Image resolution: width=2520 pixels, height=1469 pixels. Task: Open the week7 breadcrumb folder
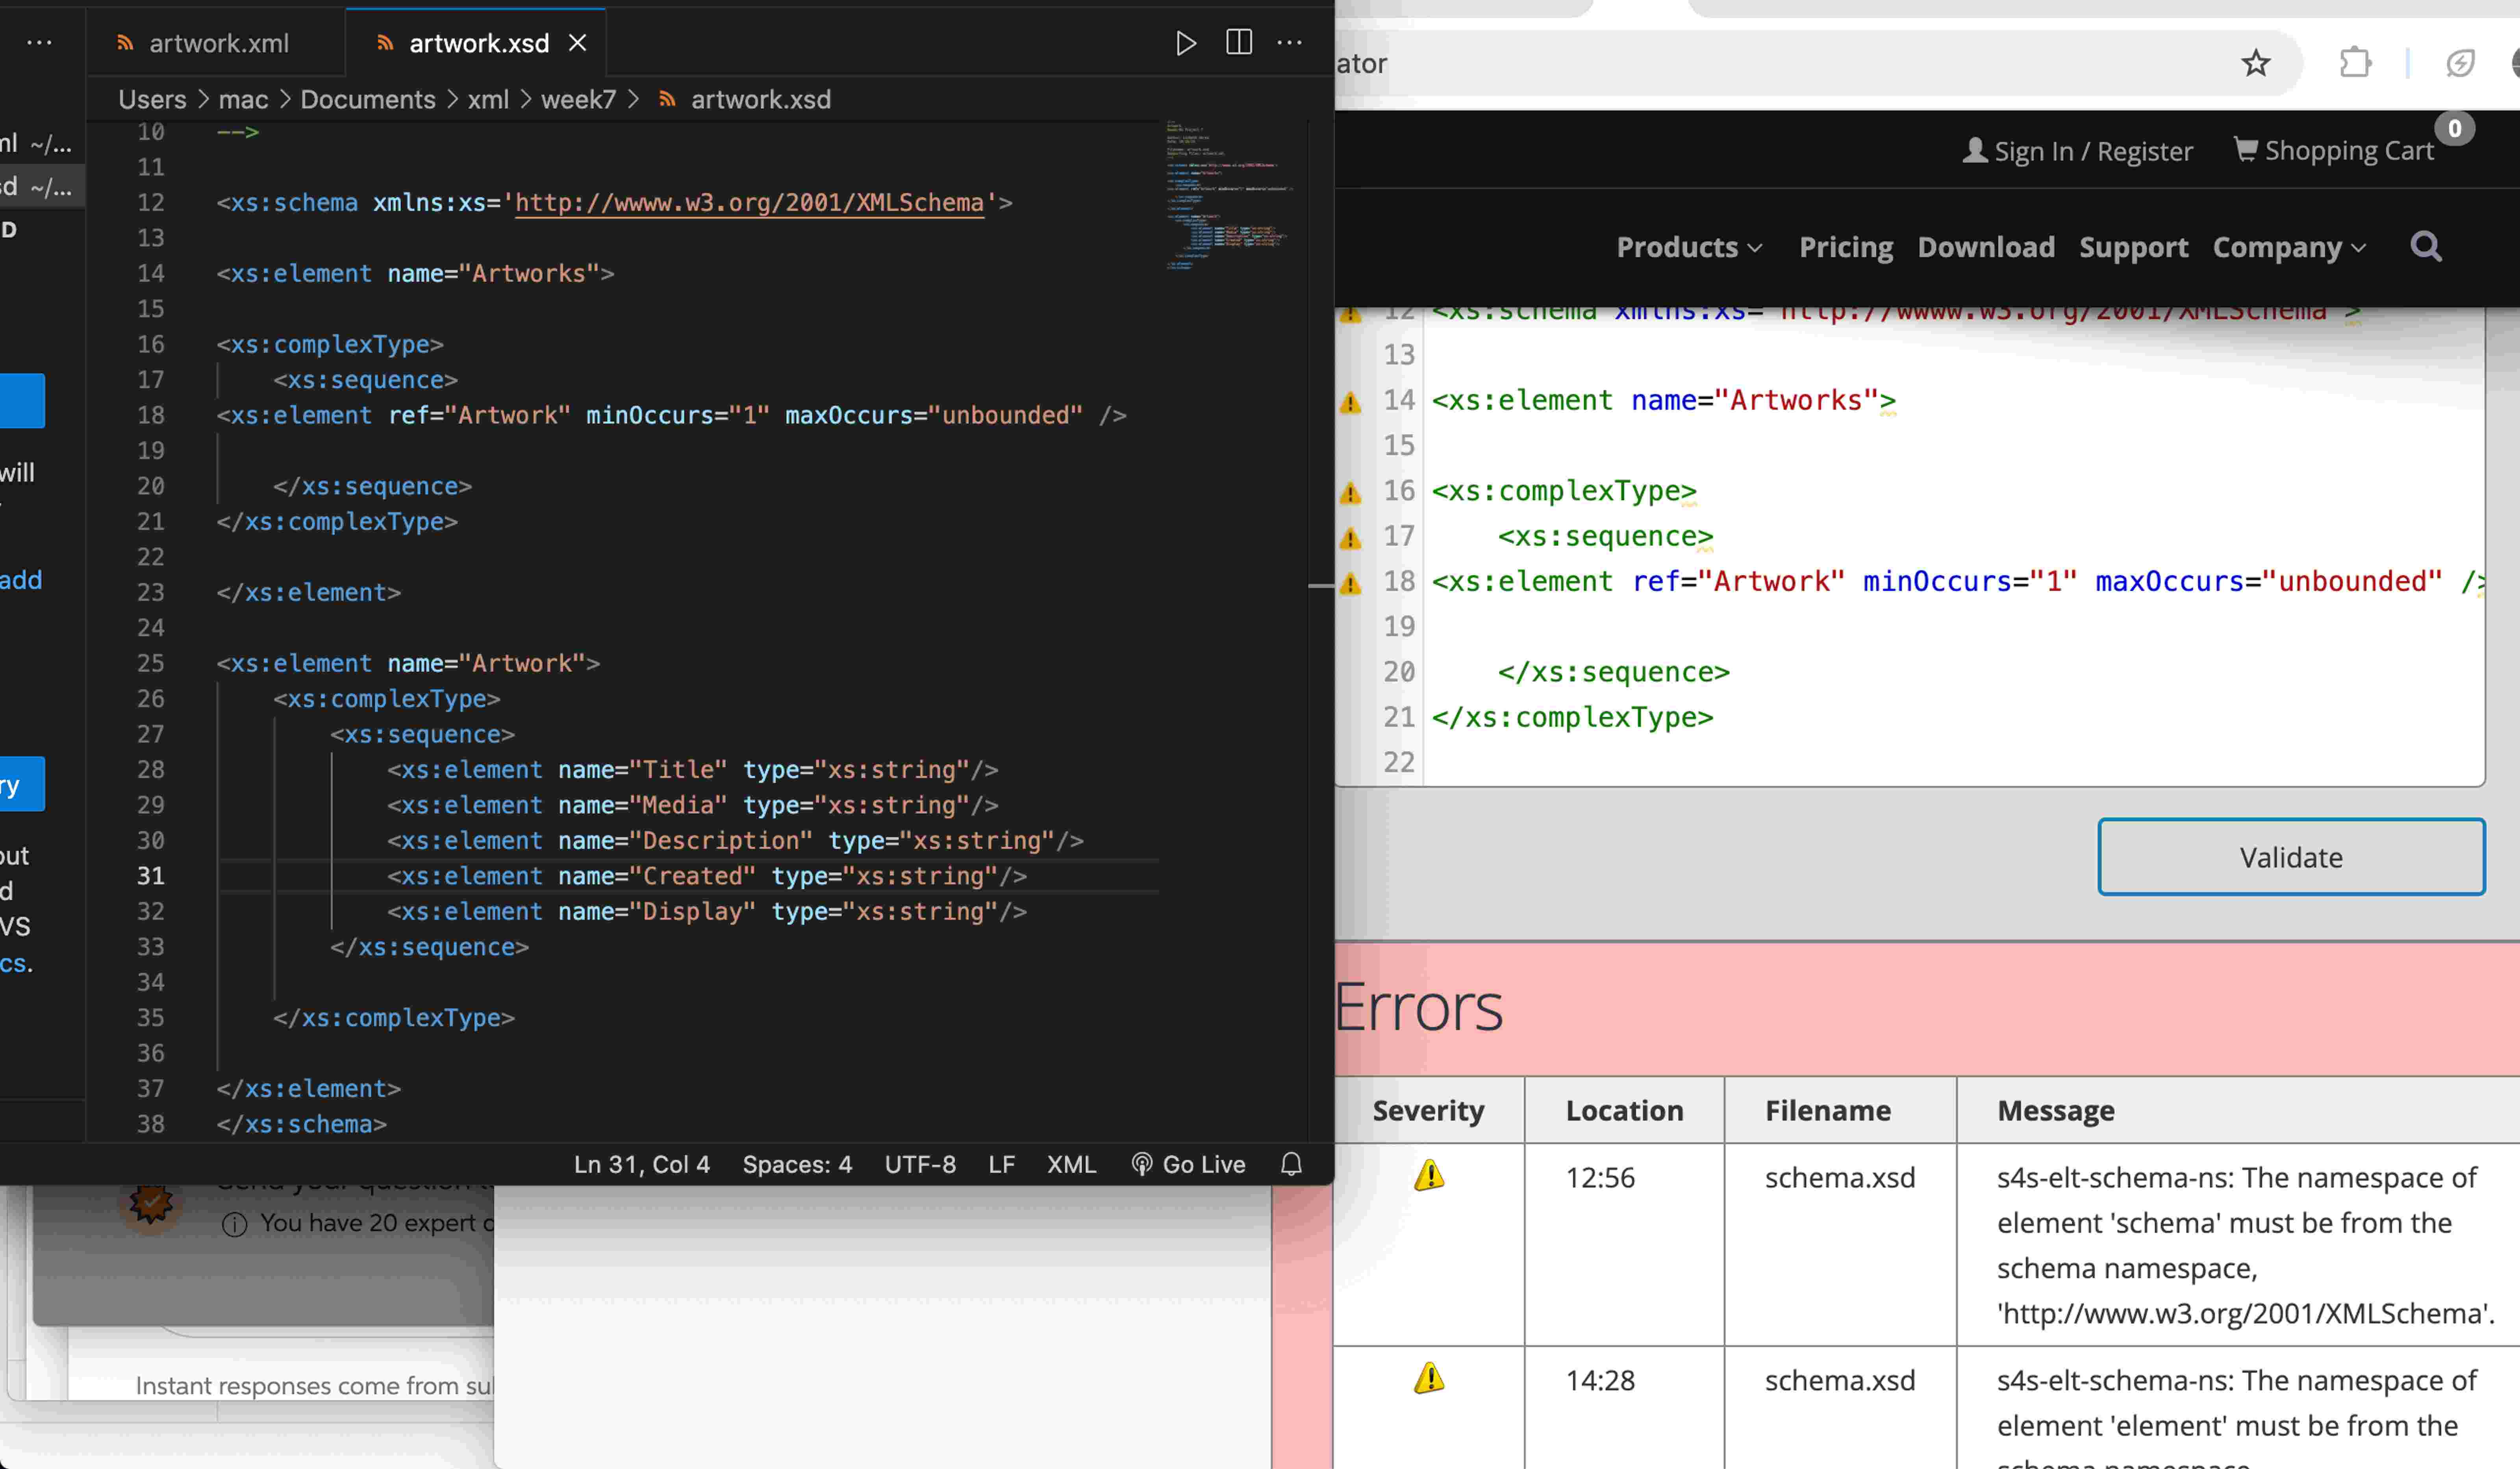(578, 99)
